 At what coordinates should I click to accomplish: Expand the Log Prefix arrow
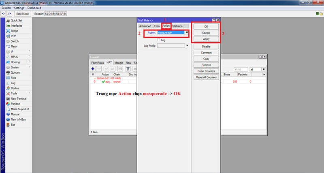(x=187, y=46)
